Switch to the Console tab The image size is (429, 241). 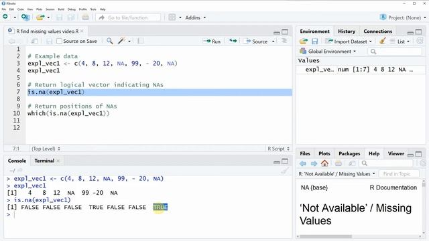[17, 161]
